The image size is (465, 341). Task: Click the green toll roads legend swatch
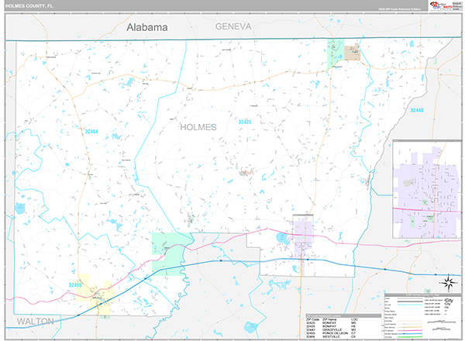coord(410,337)
